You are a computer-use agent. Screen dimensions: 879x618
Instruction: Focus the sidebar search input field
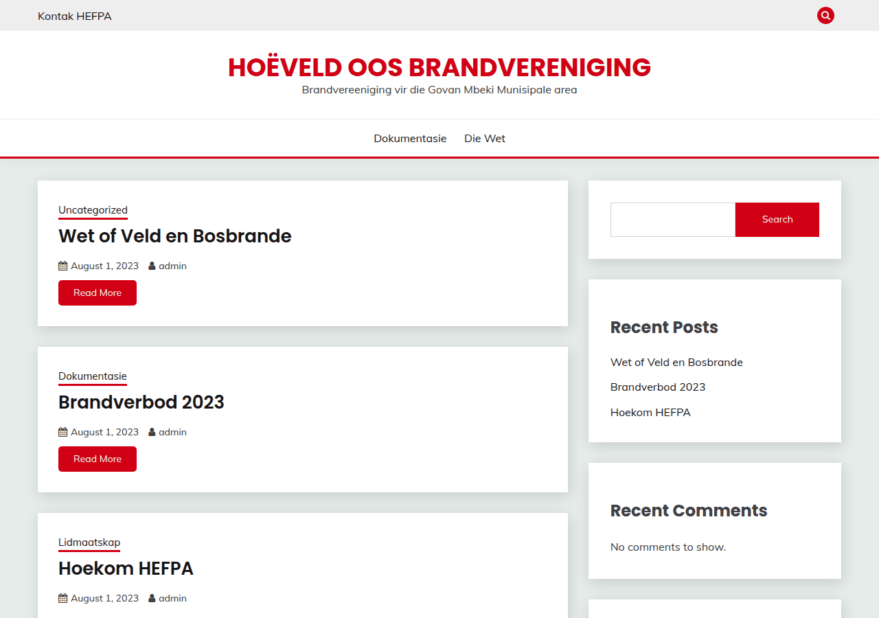coord(673,220)
